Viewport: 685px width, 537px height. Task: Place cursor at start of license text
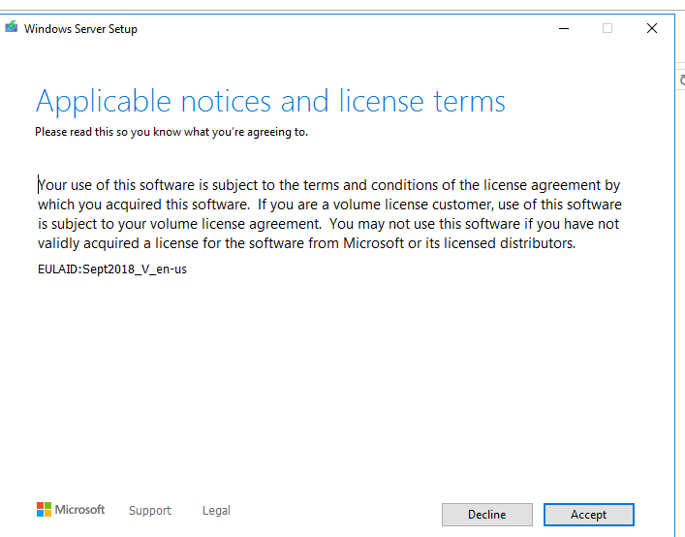(x=39, y=184)
